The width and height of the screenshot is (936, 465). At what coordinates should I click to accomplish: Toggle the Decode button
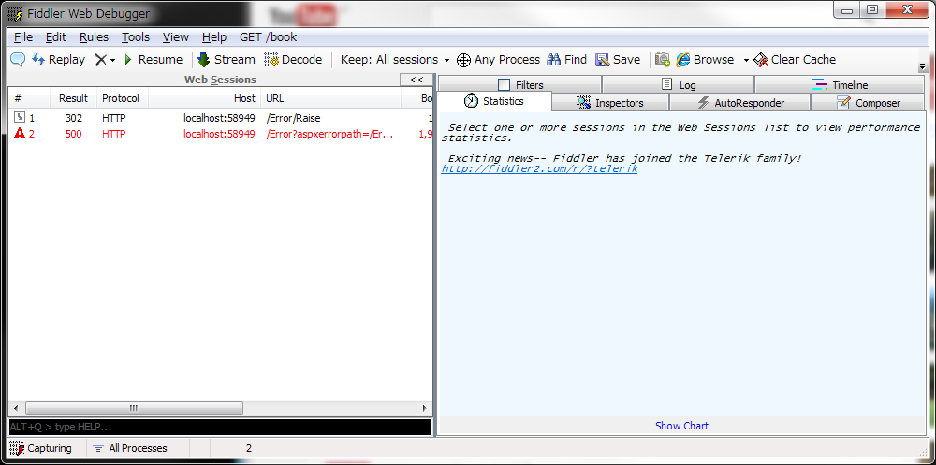tap(293, 60)
